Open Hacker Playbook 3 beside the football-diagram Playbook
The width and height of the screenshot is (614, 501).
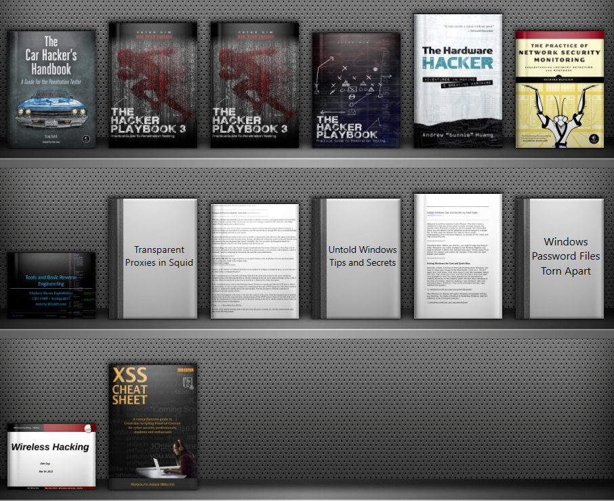point(255,85)
